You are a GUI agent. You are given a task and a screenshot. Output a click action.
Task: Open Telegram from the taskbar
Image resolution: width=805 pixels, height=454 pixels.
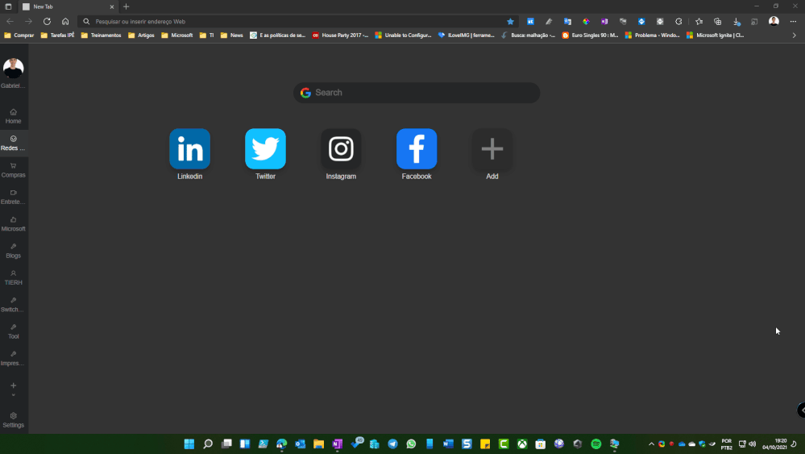coord(392,444)
